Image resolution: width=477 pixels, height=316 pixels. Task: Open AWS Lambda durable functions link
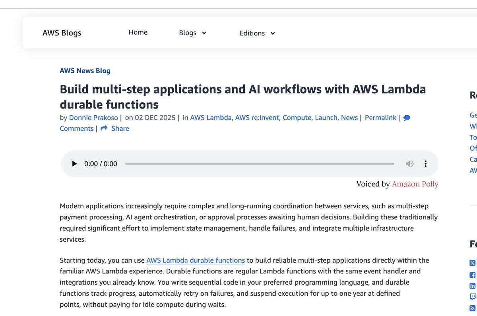pyautogui.click(x=196, y=261)
